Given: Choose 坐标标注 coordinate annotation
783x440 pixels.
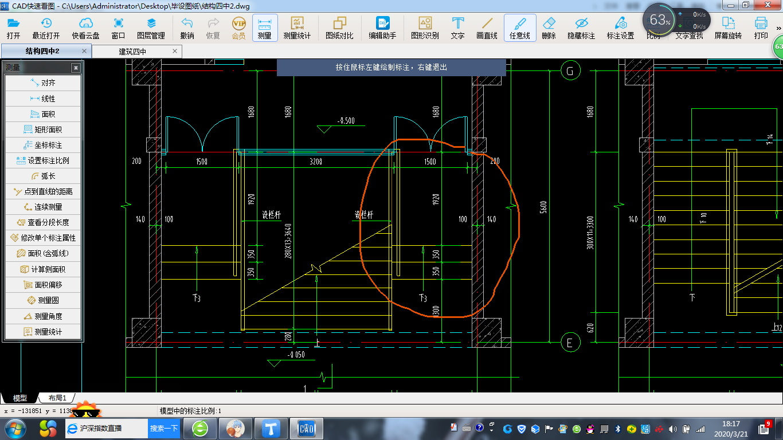Looking at the screenshot, I should click(43, 145).
